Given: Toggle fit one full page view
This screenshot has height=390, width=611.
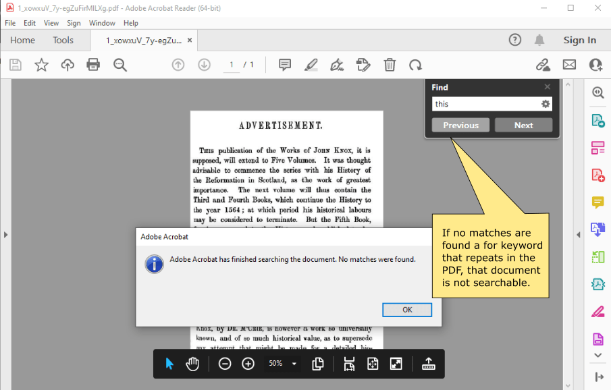Looking at the screenshot, I should (x=372, y=363).
